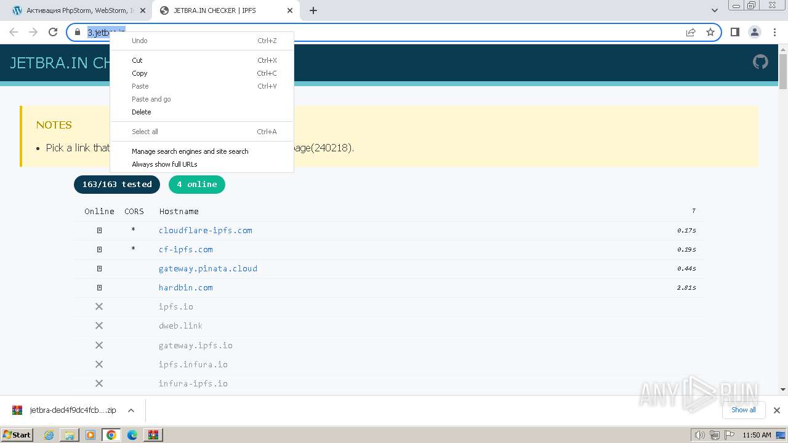Open the hardbin.com link
Image resolution: width=788 pixels, height=443 pixels.
pyautogui.click(x=186, y=287)
